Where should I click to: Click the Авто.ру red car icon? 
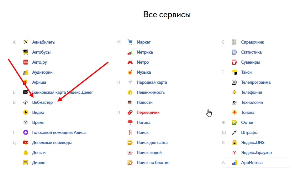25,62
